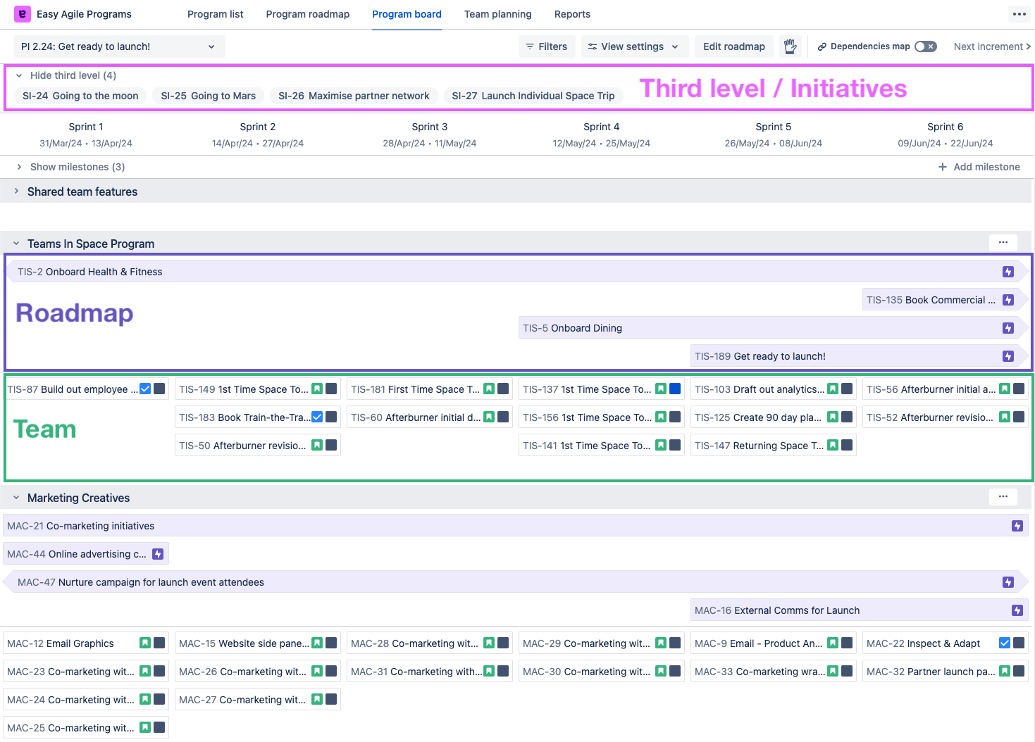This screenshot has height=742, width=1035.
Task: Open the Filters button
Action: click(547, 46)
